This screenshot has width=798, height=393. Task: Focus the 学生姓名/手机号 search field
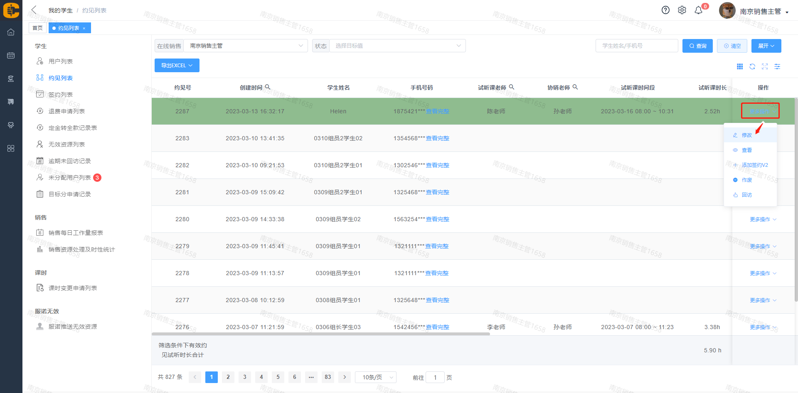pyautogui.click(x=636, y=46)
